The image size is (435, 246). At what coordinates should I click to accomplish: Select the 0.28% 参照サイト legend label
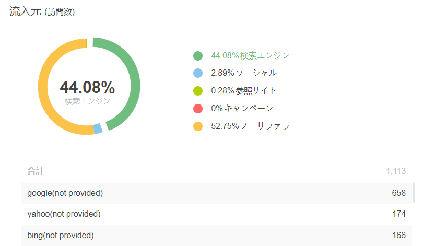coord(243,91)
